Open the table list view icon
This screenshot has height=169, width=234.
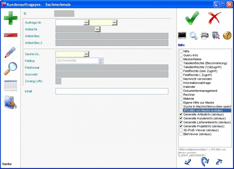point(11,86)
